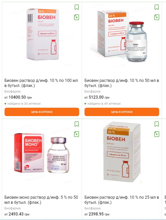Open pharmacy prices for Биовен 100 мл
166x220 pixels.
[x=42, y=112]
